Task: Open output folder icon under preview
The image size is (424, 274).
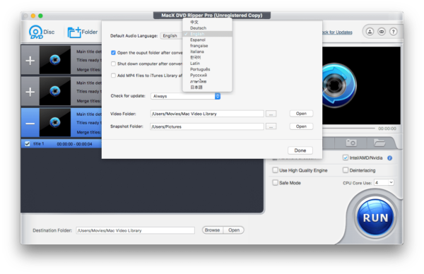Action: coord(379,143)
